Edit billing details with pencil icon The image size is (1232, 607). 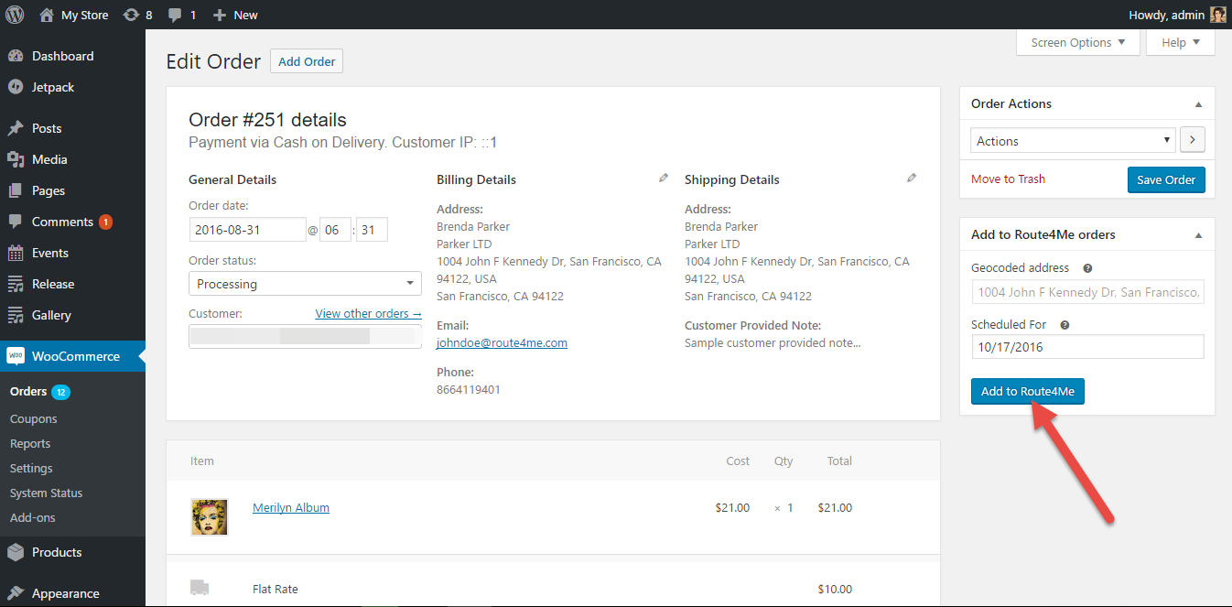664,179
